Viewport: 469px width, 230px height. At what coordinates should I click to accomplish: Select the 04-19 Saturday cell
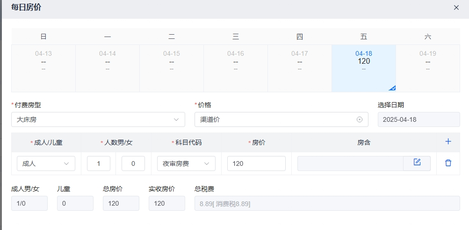click(427, 68)
